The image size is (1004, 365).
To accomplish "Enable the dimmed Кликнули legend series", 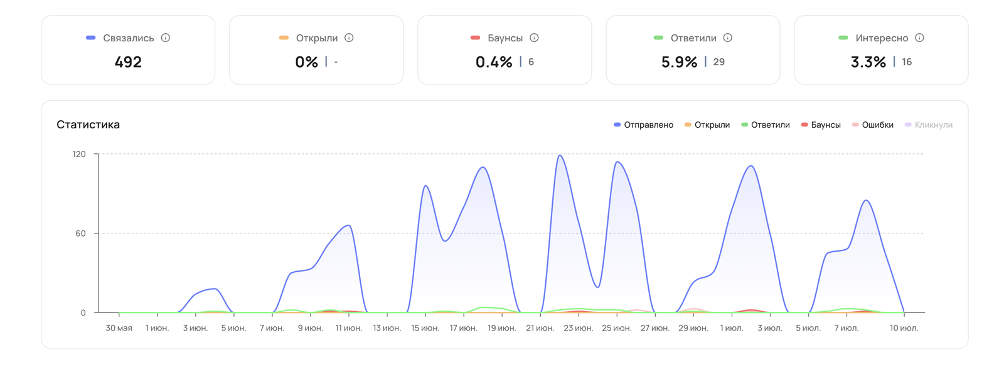I will 928,125.
